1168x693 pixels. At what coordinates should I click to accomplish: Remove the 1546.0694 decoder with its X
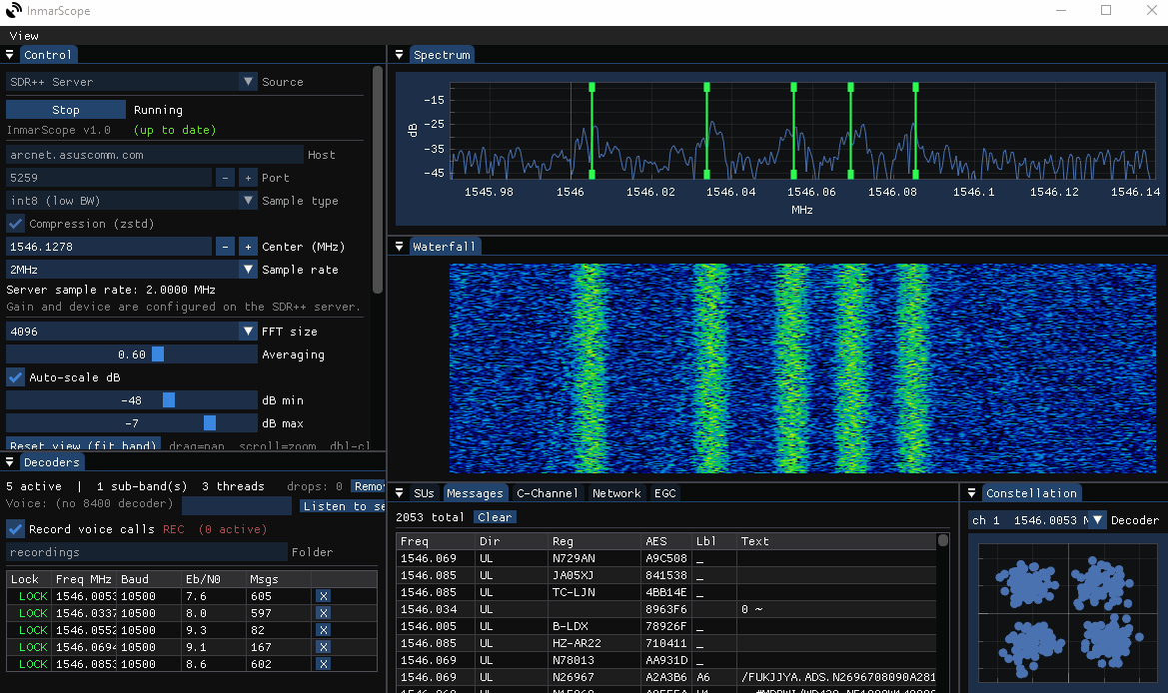point(323,648)
